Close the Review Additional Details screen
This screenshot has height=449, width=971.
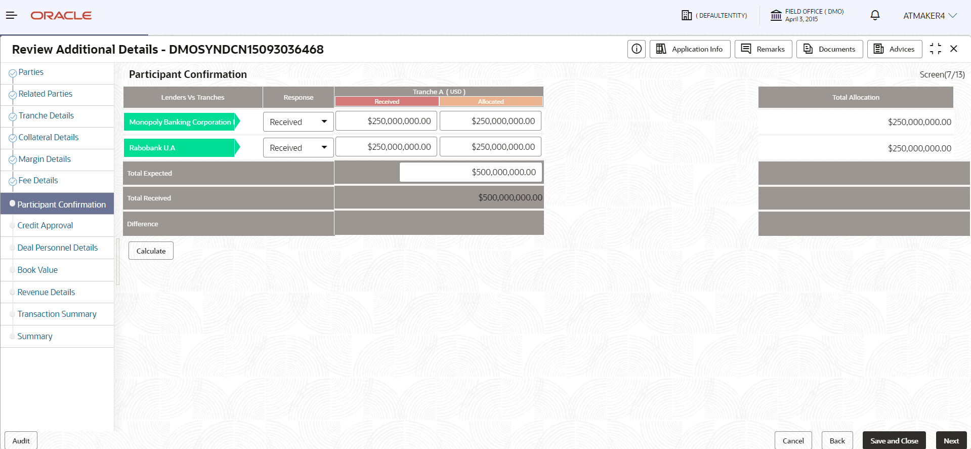click(x=954, y=49)
